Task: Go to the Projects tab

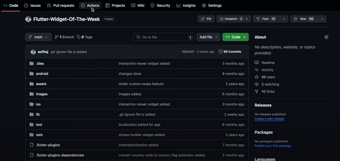Action: (115, 5)
